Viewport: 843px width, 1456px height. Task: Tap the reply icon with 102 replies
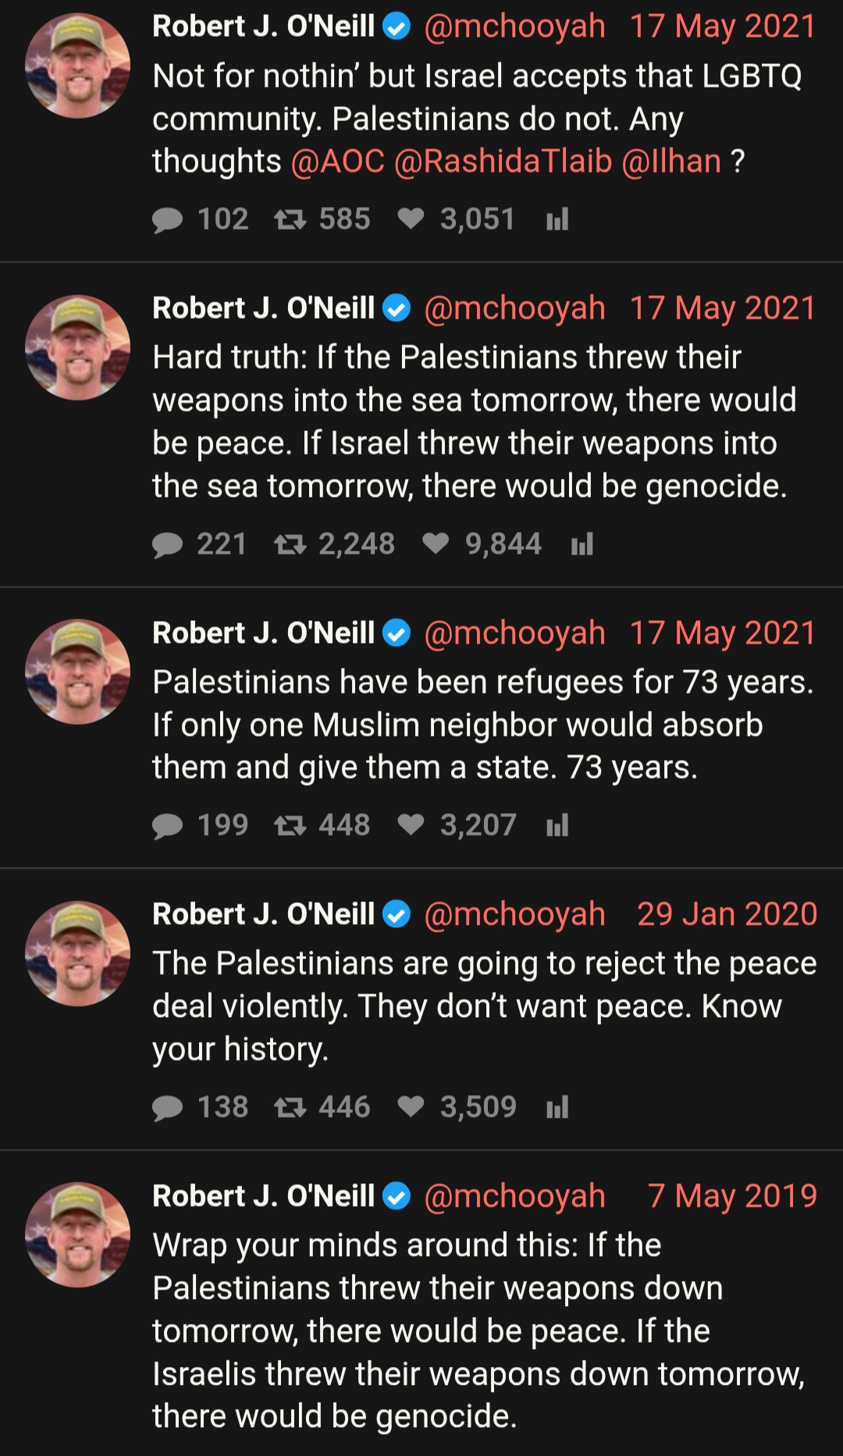click(167, 220)
